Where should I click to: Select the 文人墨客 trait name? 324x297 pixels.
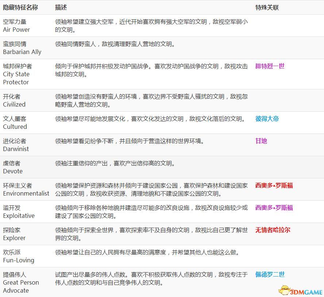[x=15, y=119]
